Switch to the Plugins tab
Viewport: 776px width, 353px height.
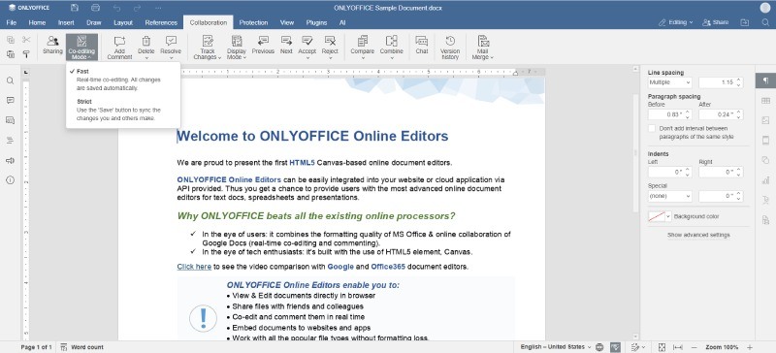coord(316,22)
